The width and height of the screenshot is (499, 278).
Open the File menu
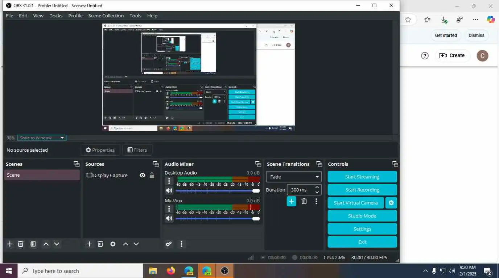coord(9,16)
